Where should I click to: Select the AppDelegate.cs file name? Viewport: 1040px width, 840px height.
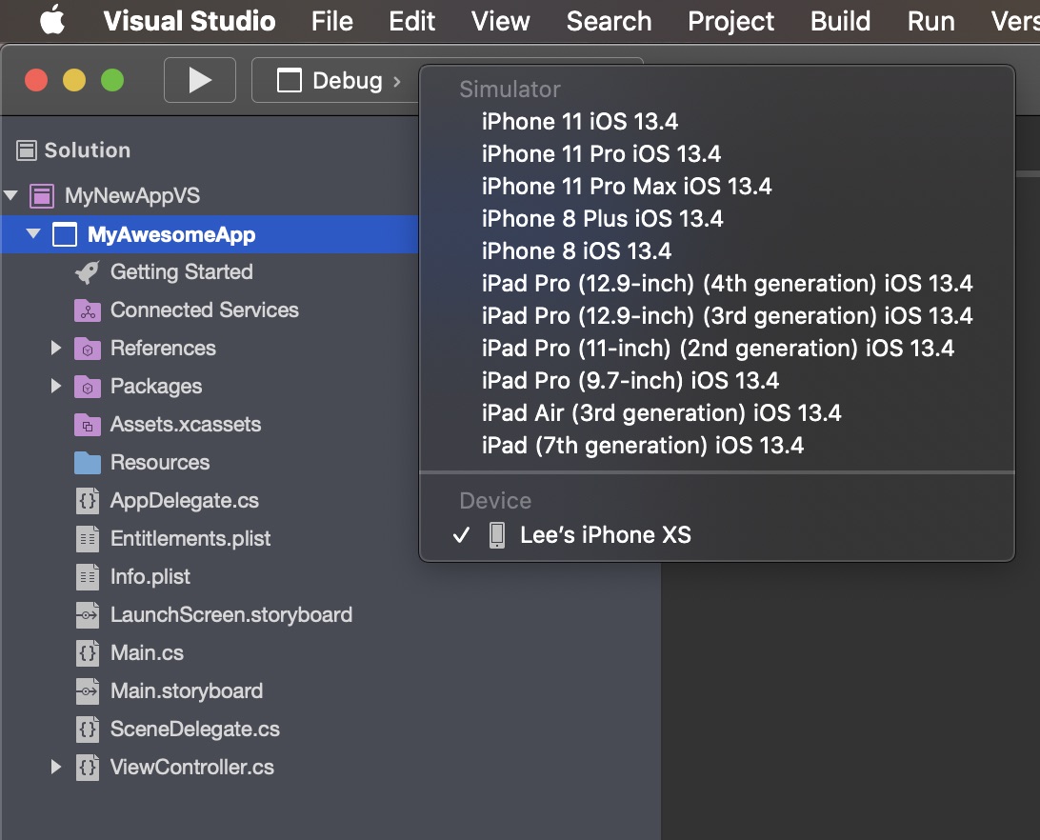(x=185, y=501)
